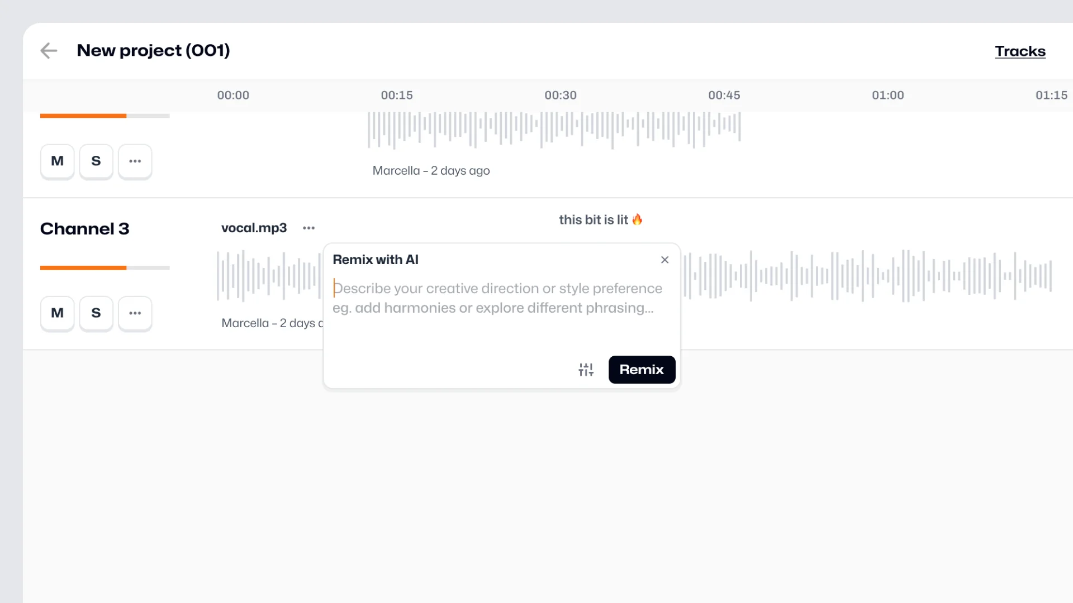Adjust Channel 3 volume slider

(x=126, y=268)
